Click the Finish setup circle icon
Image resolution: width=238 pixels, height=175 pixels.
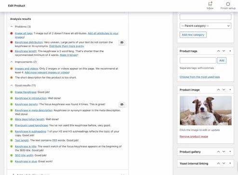point(228,4)
